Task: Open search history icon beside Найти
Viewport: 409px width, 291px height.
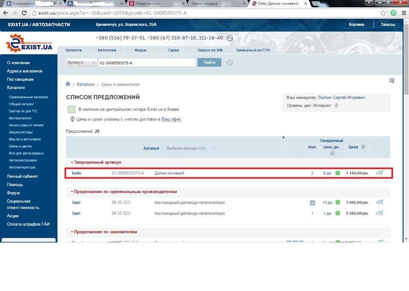Action: (x=230, y=63)
